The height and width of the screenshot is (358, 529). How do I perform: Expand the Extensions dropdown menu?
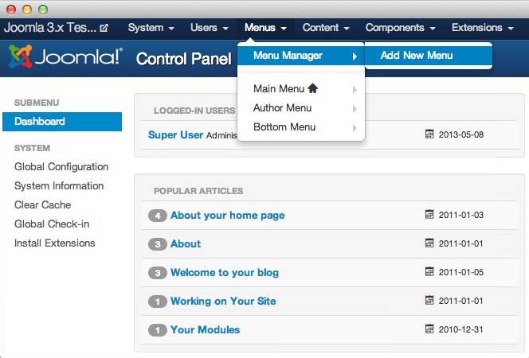coord(482,28)
